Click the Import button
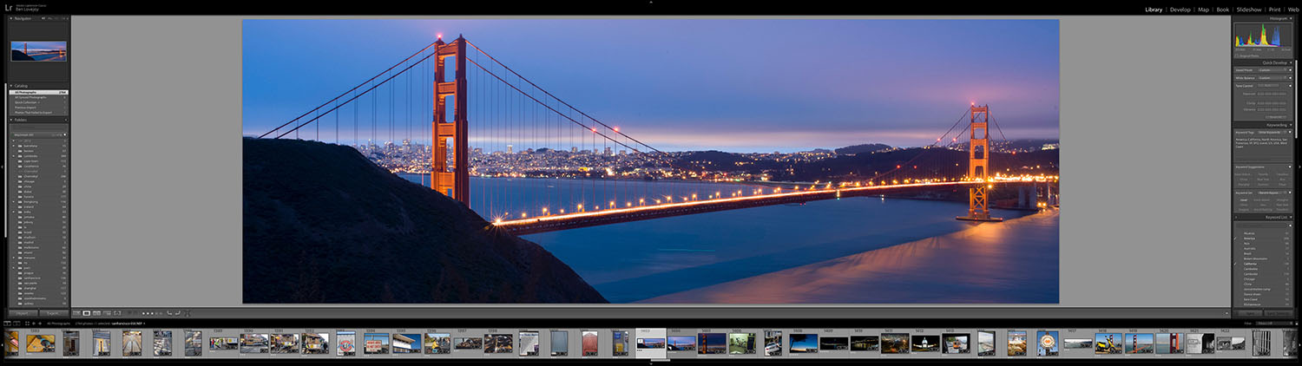1302x366 pixels. pos(23,313)
